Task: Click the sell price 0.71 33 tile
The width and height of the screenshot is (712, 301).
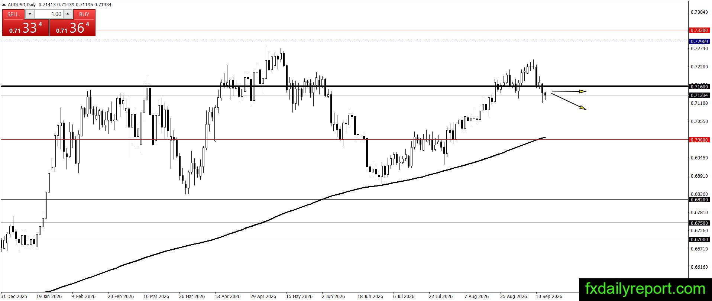Action: [x=25, y=28]
